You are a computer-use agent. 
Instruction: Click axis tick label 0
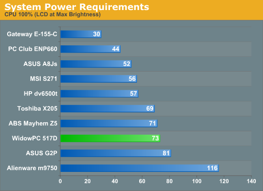[x=60, y=181]
